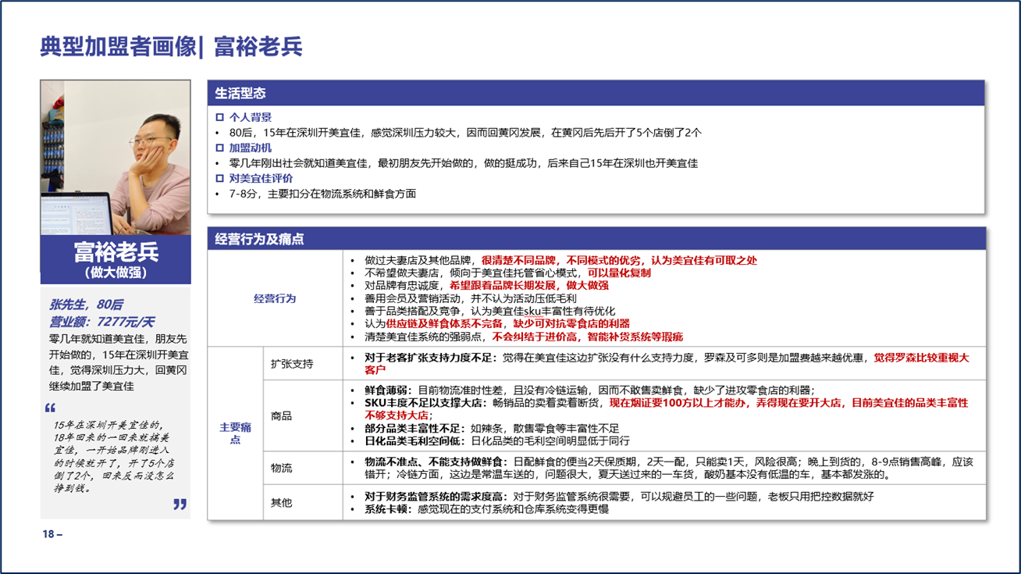This screenshot has width=1021, height=574.
Task: Click the 扩张支持 category cell
Action: (x=303, y=365)
